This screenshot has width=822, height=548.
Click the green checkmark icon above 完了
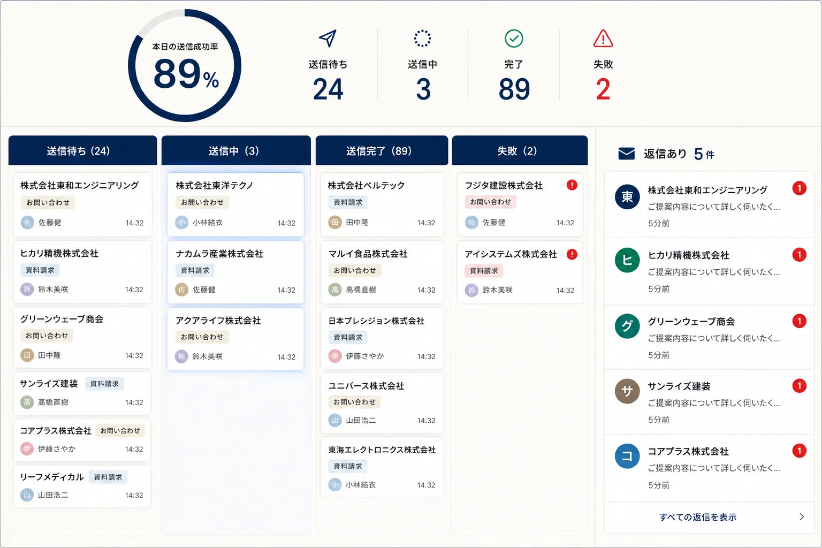click(x=514, y=39)
